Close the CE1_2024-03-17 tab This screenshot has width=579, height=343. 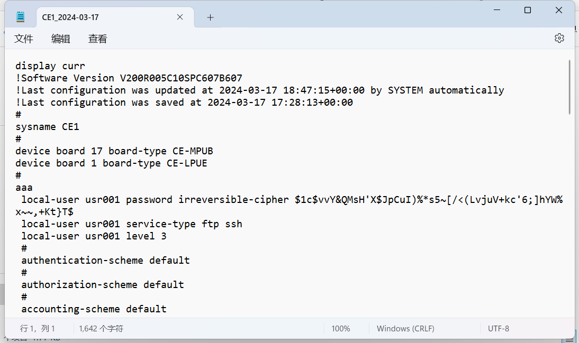[180, 17]
